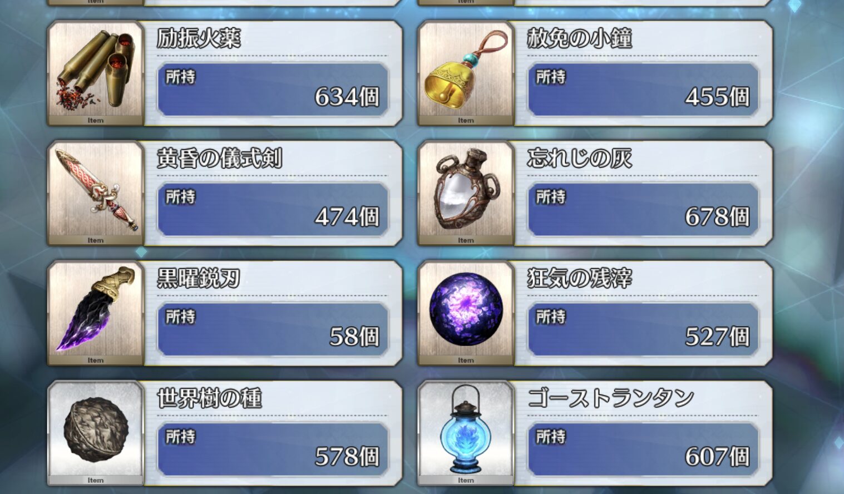Click the 忘れじの灰 title text

[580, 159]
